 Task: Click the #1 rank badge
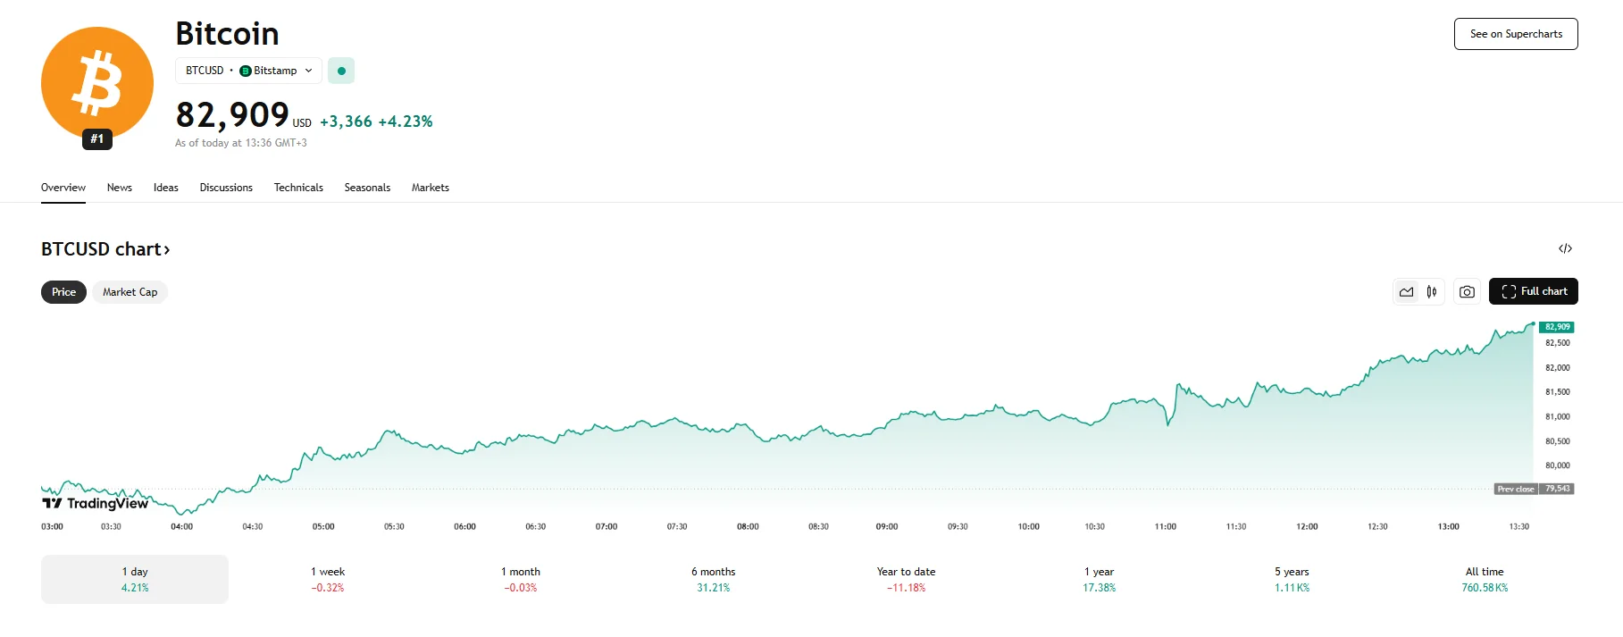[97, 138]
